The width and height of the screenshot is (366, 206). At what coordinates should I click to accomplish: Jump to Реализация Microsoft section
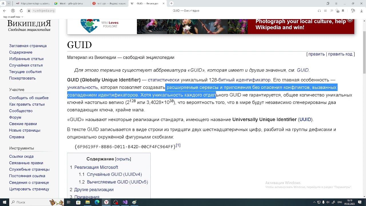(96, 167)
